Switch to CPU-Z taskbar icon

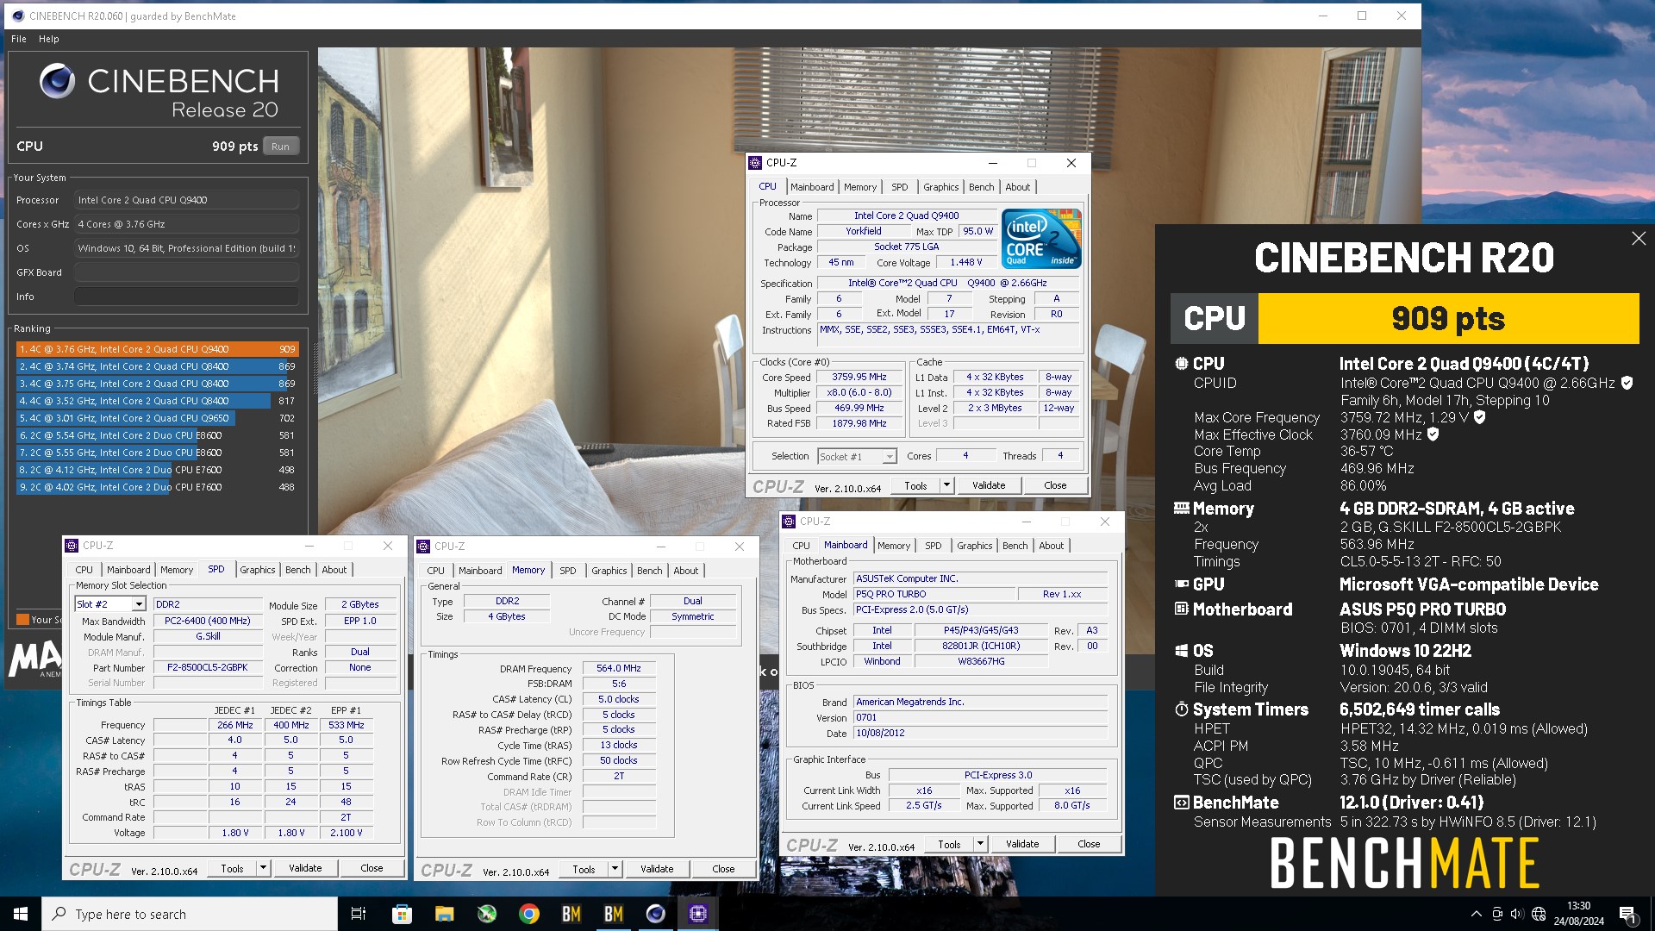tap(698, 914)
